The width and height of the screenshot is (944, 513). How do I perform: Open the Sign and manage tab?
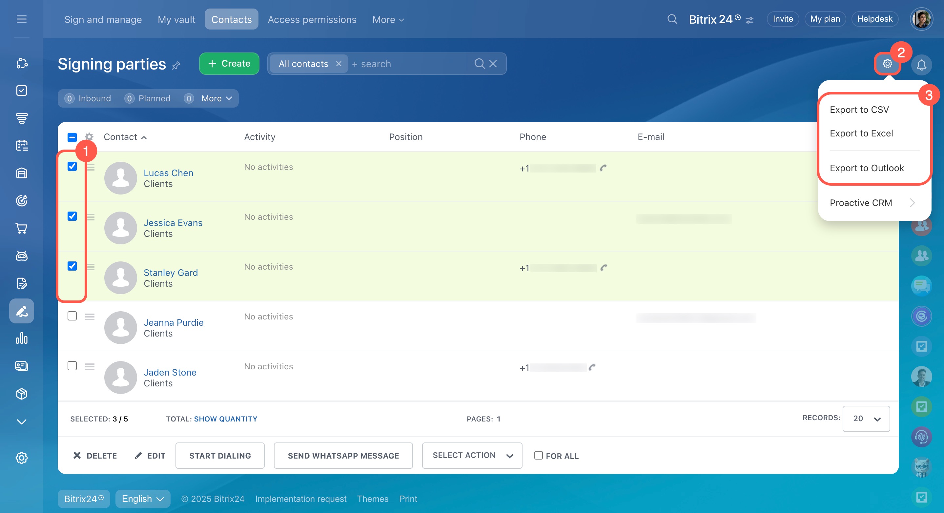tap(103, 19)
